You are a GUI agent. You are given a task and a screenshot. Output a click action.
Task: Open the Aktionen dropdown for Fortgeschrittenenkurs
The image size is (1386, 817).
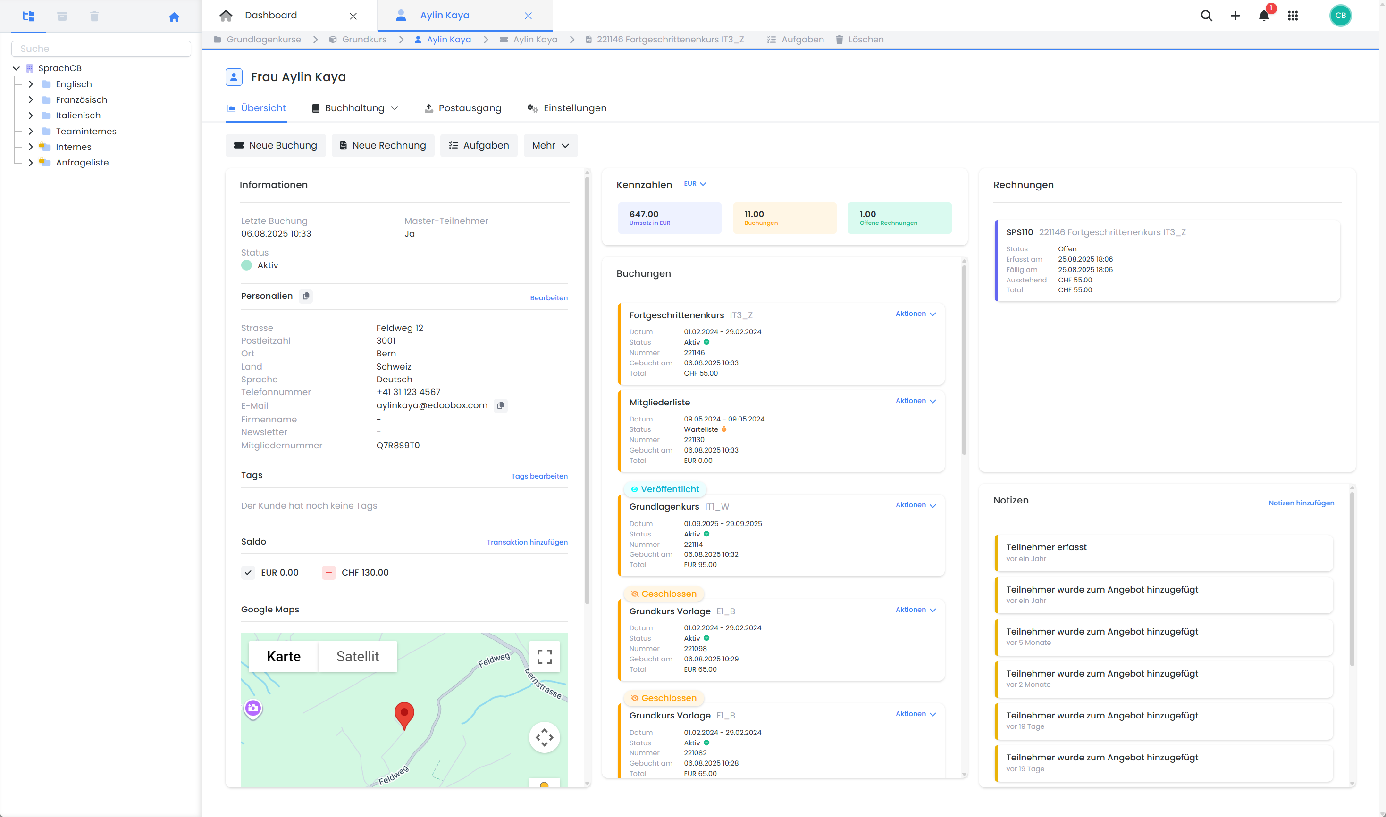(x=915, y=313)
